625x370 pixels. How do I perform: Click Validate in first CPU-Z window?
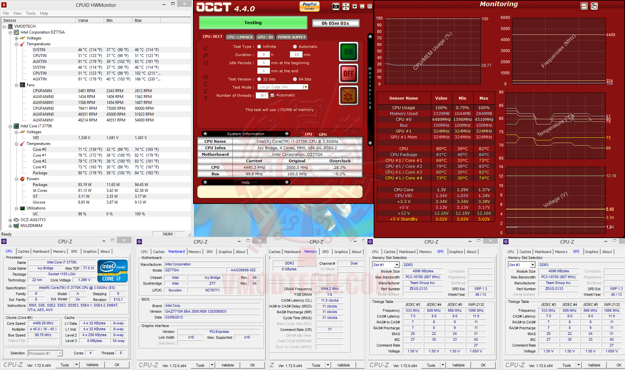pos(92,365)
